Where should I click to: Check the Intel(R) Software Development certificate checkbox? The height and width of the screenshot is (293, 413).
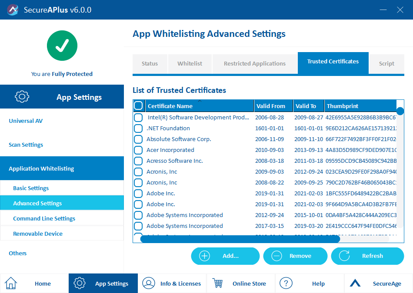pyautogui.click(x=138, y=117)
